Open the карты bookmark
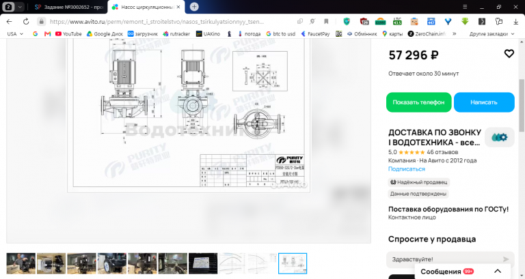Image resolution: width=525 pixels, height=279 pixels. 392,33
